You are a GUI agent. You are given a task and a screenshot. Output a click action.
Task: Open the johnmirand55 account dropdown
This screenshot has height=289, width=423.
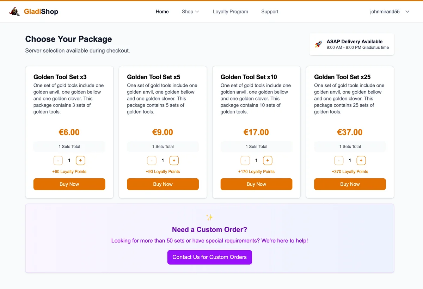[x=390, y=12]
